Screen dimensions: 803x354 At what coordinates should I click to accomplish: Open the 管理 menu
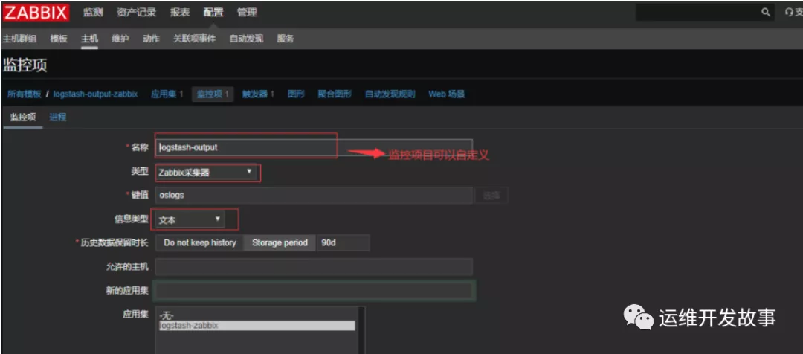(x=247, y=13)
